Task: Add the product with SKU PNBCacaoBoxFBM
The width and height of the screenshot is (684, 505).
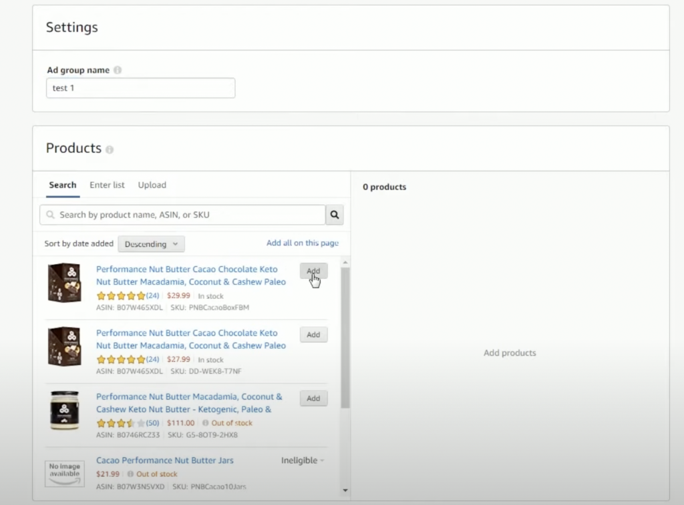Action: coord(313,271)
